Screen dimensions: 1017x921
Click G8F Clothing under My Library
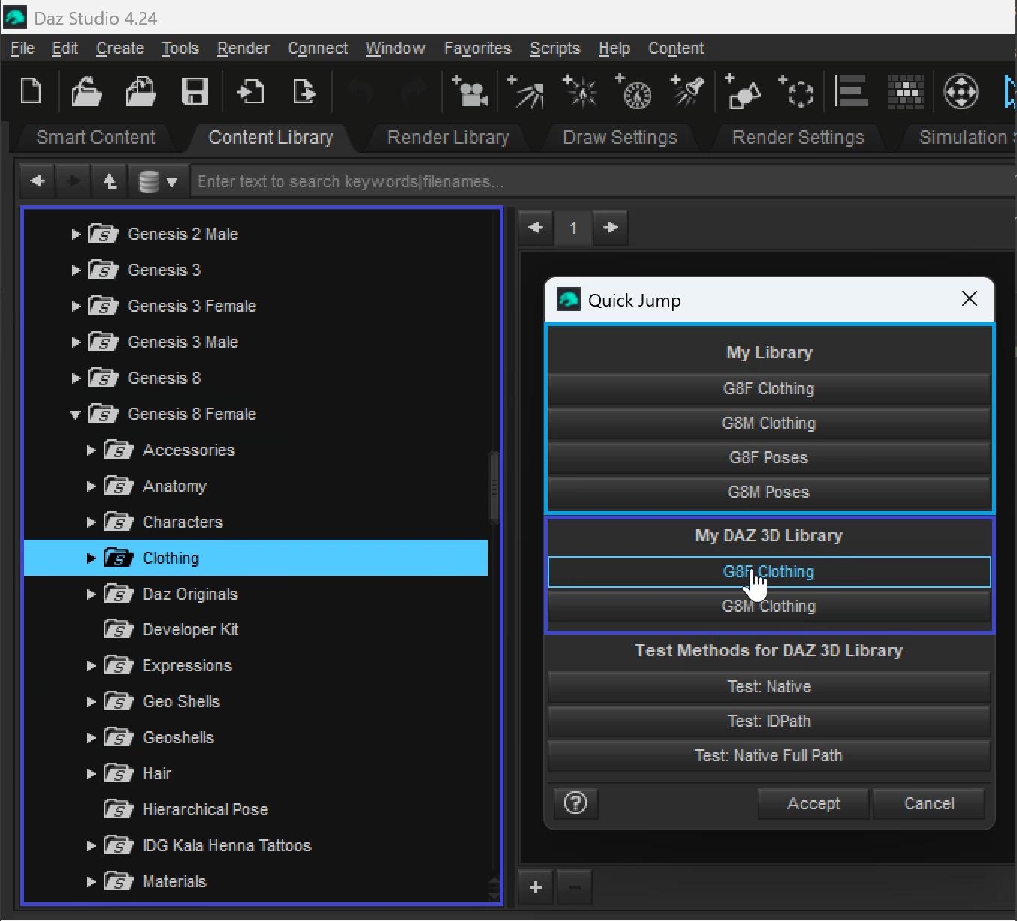pyautogui.click(x=769, y=389)
